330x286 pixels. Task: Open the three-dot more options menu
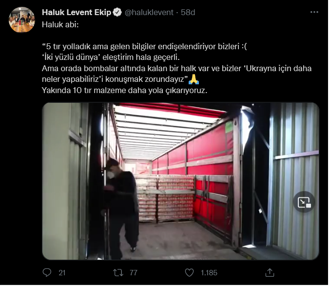(x=314, y=12)
